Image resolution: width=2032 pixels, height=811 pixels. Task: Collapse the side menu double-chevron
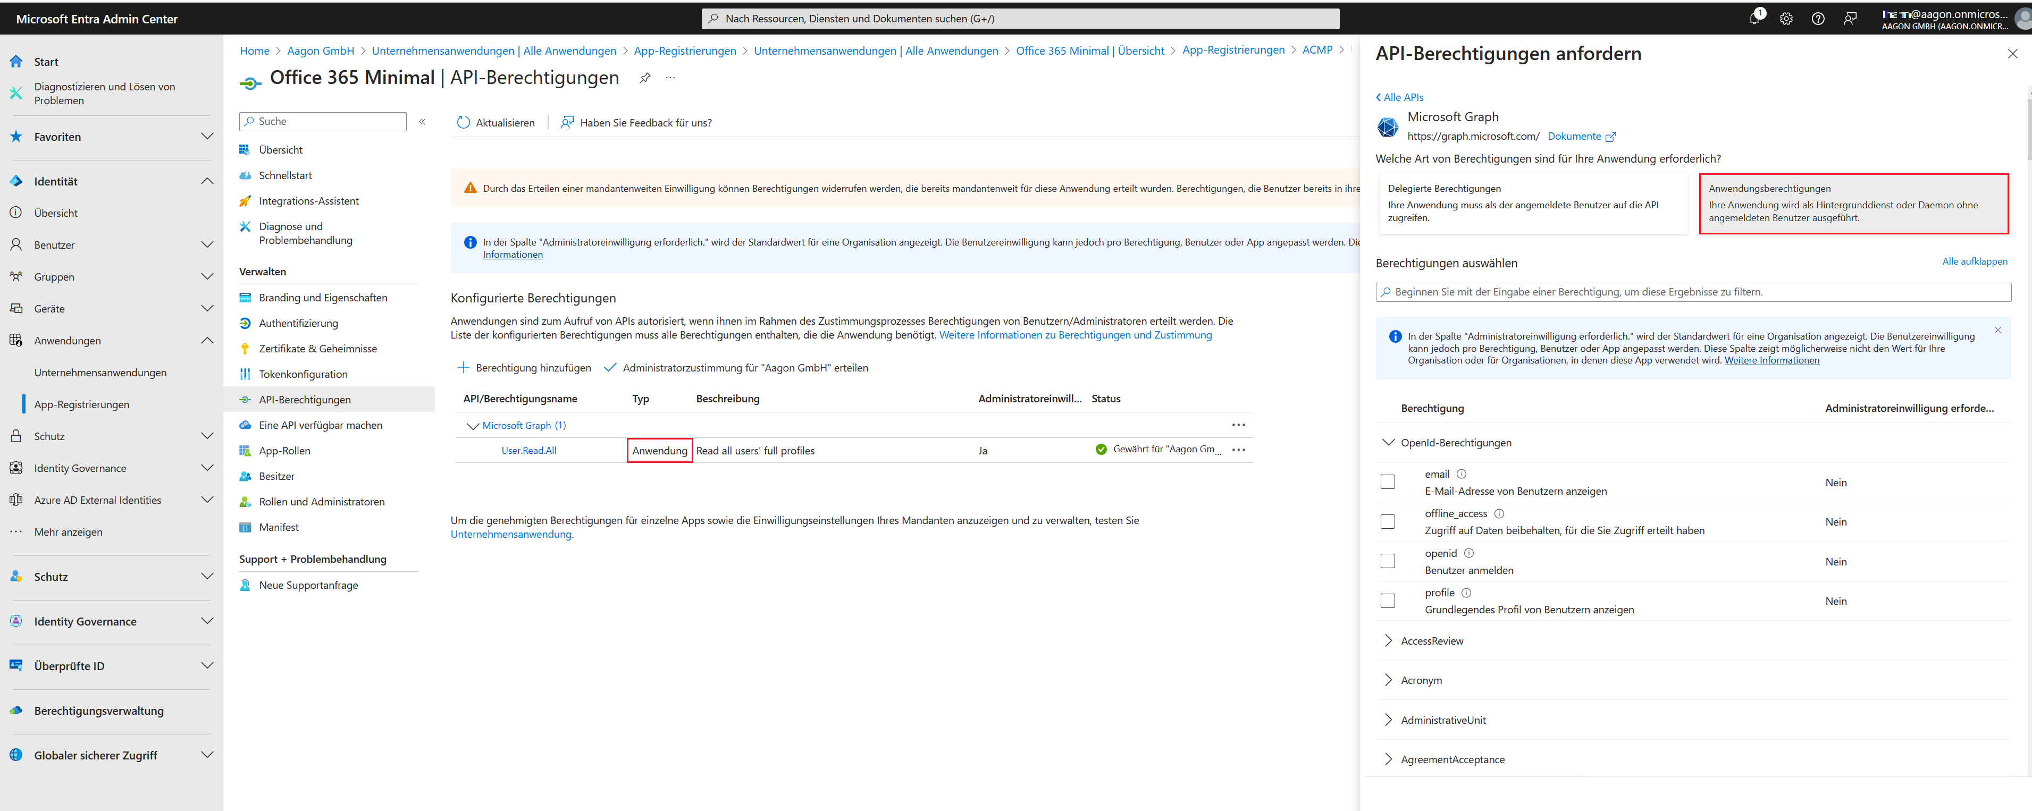(x=422, y=121)
